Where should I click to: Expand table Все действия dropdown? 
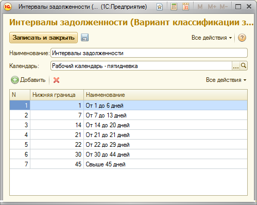click(226, 80)
